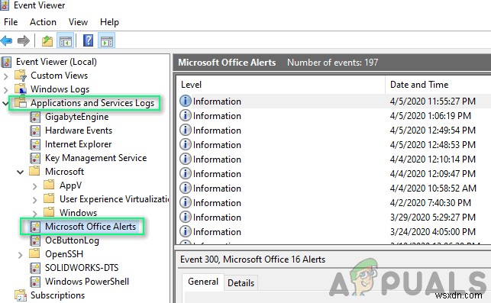491x303 pixels.
Task: Switch to the Details tab
Action: 241,283
